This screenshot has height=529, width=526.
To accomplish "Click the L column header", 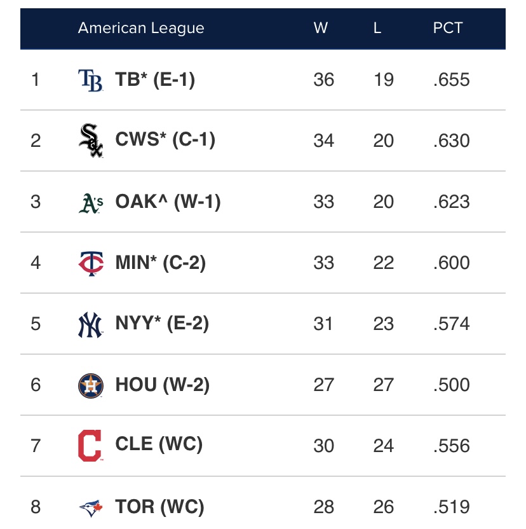I will tap(377, 29).
